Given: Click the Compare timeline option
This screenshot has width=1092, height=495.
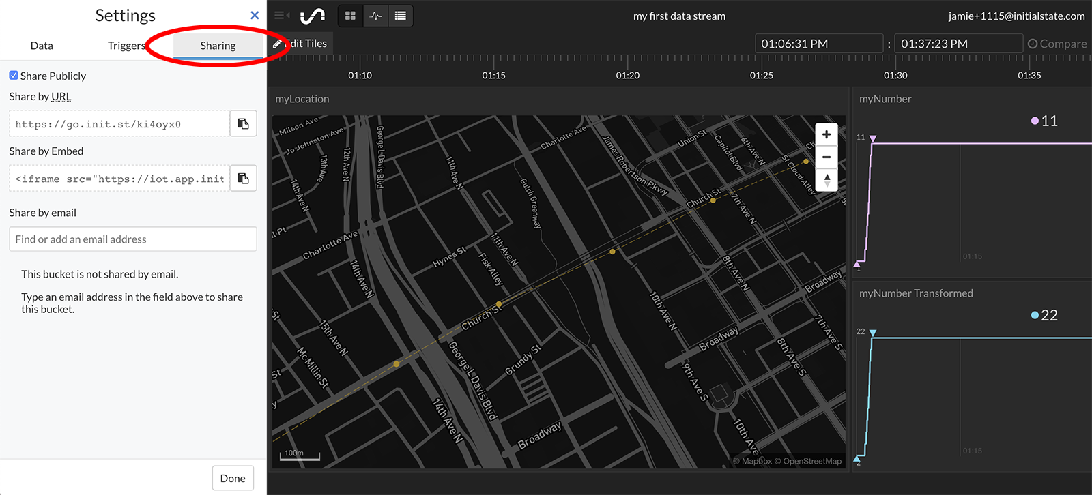Looking at the screenshot, I should click(1057, 44).
